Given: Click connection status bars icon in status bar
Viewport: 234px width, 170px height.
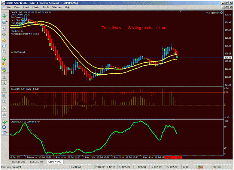Looking at the screenshot, I should tap(200, 167).
